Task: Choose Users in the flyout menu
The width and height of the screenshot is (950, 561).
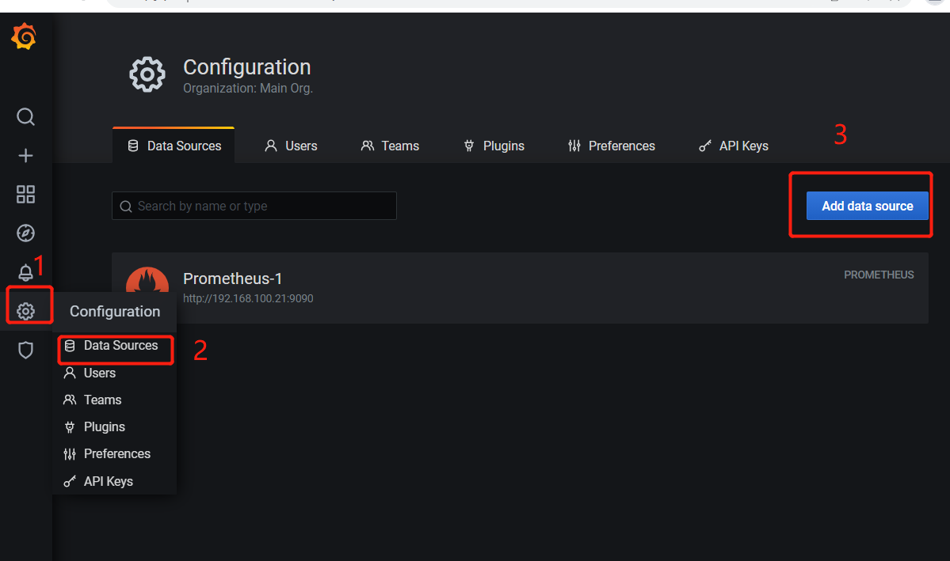Action: point(115,373)
